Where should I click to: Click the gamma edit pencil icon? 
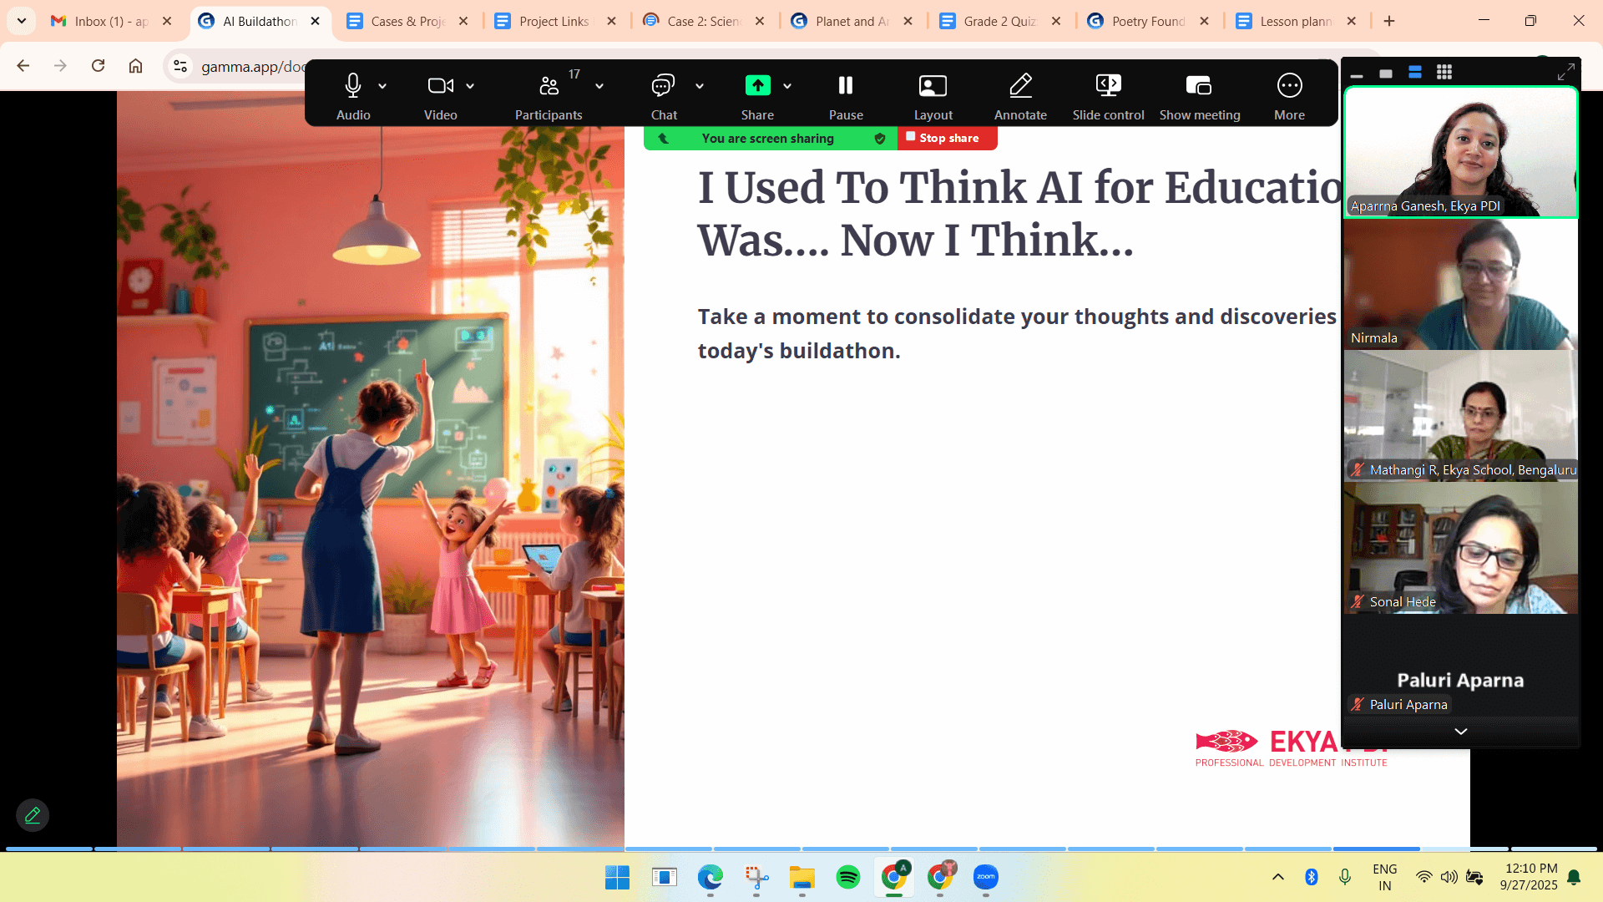[x=33, y=815]
